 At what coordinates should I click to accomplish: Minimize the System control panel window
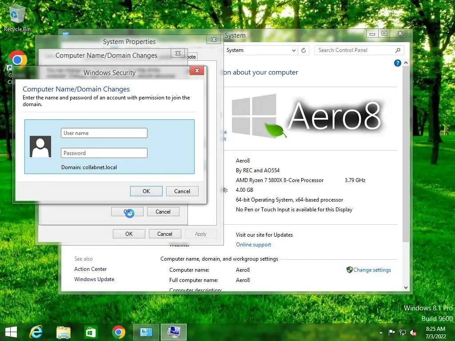click(x=372, y=34)
